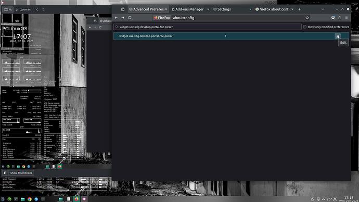
Task: Expand the List all tabs chevron
Action: coord(323,9)
